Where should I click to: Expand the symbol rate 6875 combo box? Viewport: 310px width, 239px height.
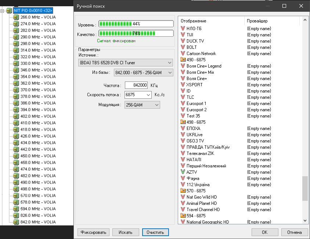point(148,95)
